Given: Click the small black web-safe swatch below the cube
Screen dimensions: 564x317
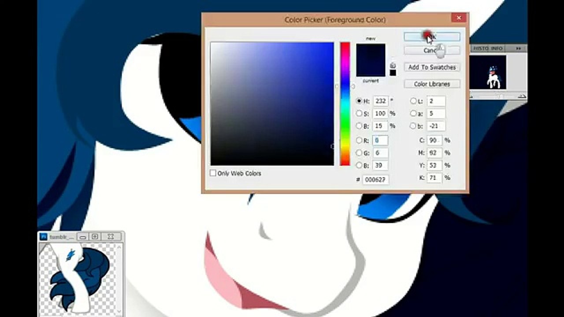Looking at the screenshot, I should [393, 73].
